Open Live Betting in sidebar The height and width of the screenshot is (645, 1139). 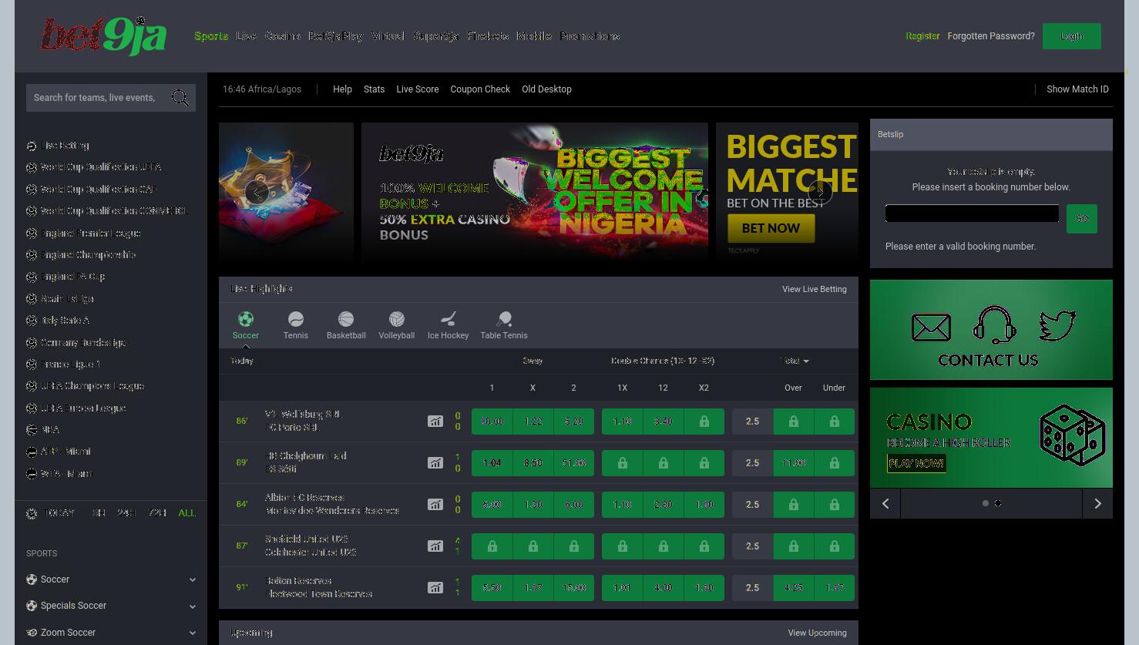tap(65, 146)
